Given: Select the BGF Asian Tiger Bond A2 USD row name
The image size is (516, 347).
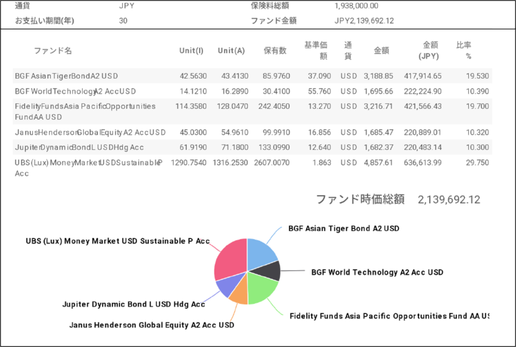Looking at the screenshot, I should point(66,76).
